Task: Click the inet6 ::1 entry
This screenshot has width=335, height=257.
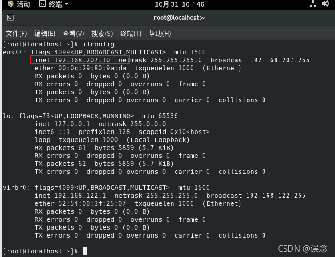Action: click(52, 132)
